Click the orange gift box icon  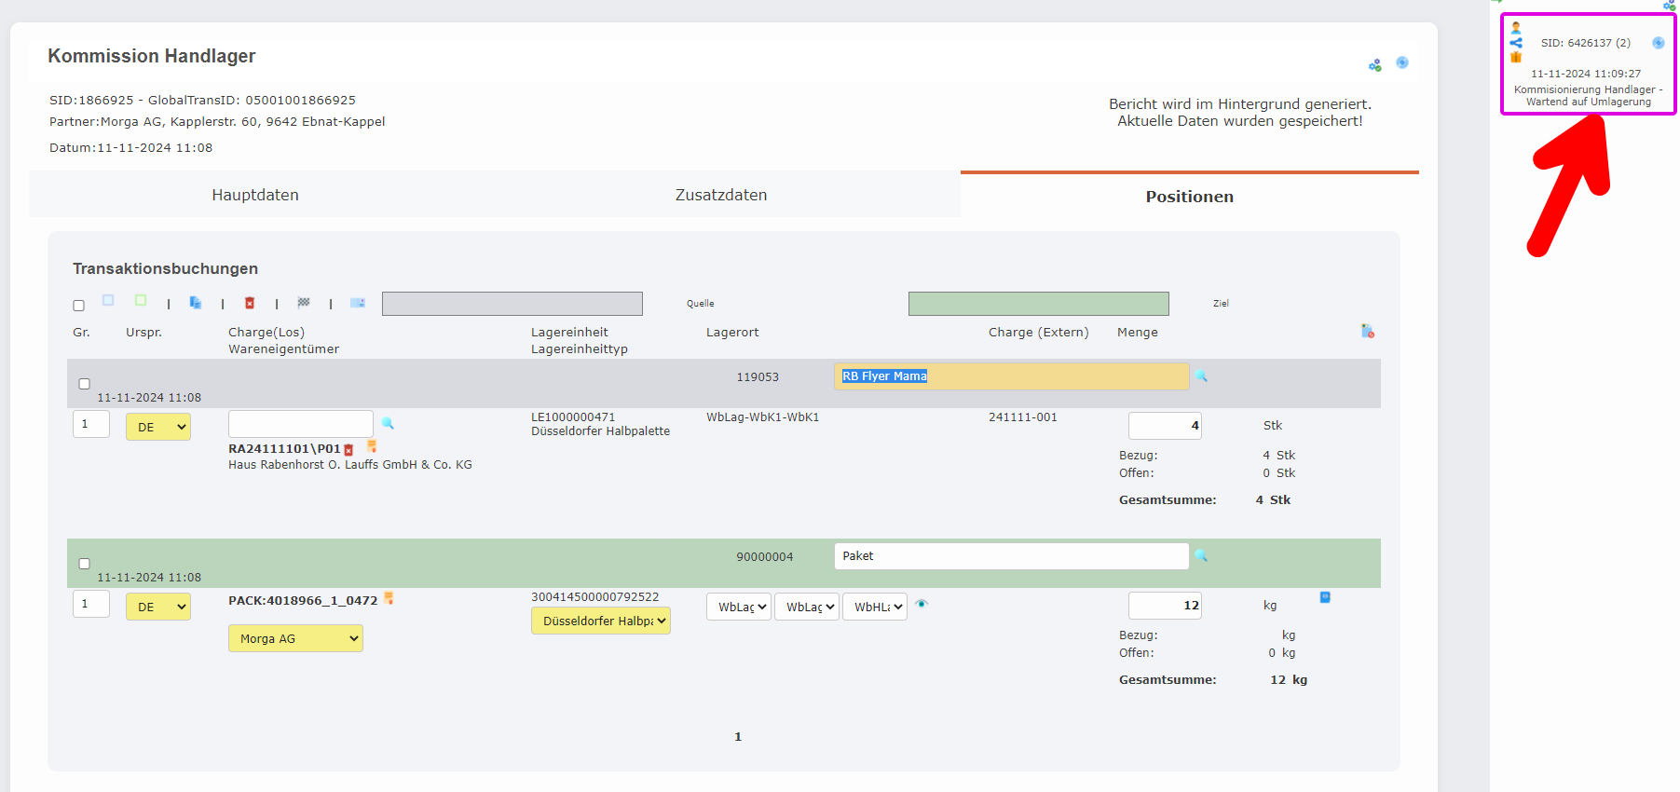pyautogui.click(x=1516, y=58)
